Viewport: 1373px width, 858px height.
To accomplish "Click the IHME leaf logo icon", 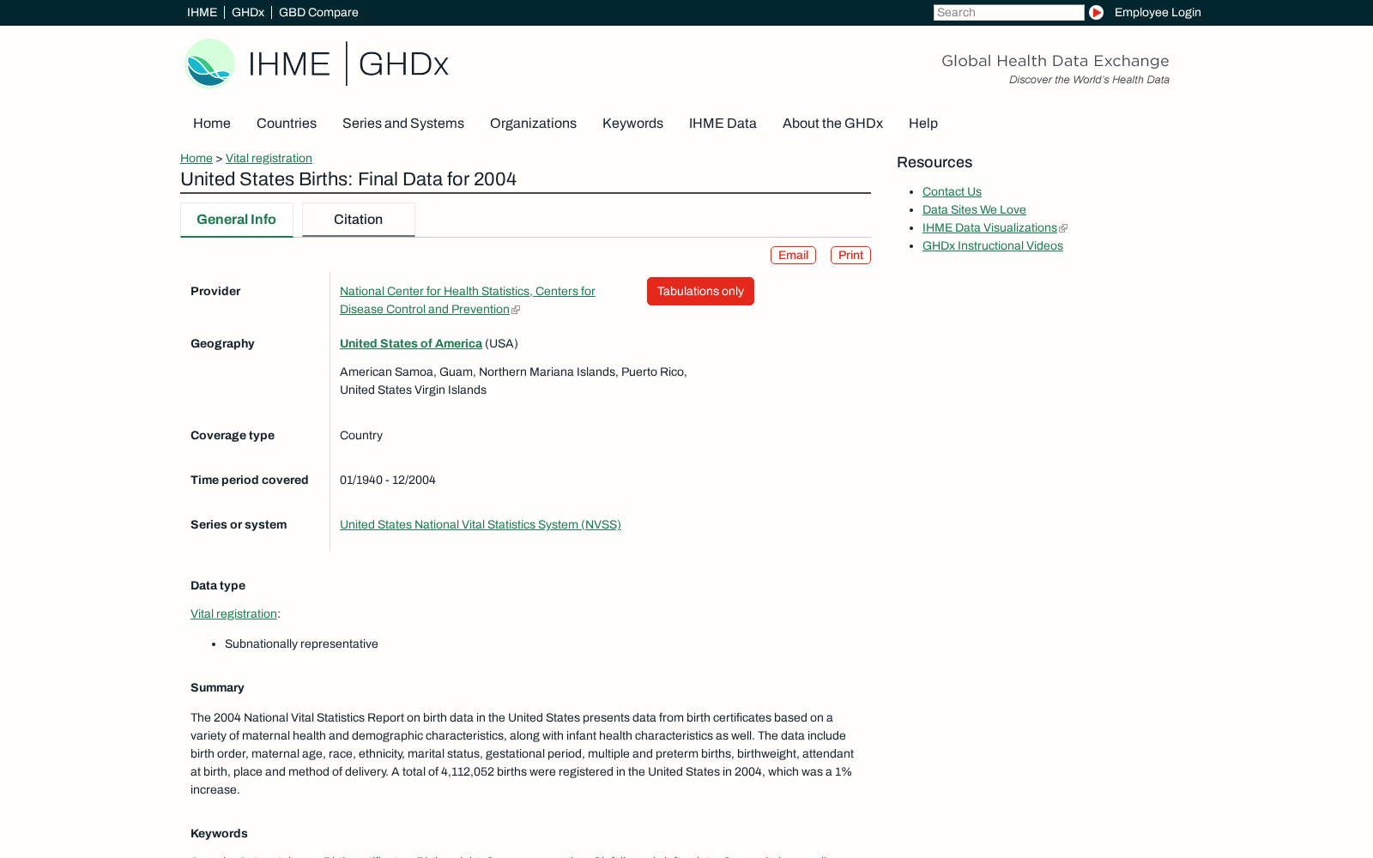I will coord(209,63).
